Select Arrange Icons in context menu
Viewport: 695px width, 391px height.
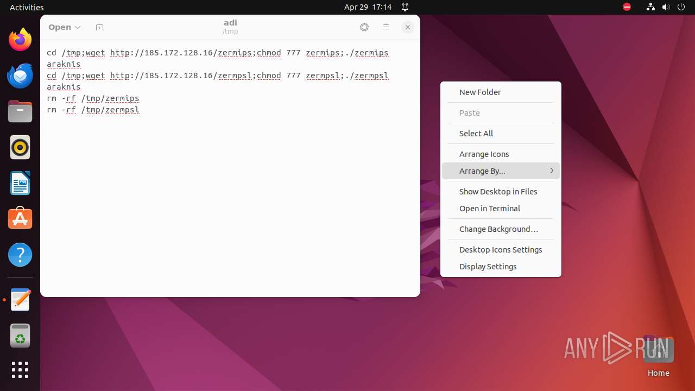click(501, 154)
